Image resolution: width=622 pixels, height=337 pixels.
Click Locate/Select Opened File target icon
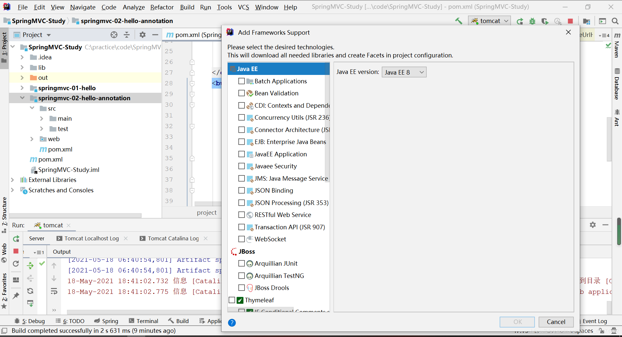click(x=114, y=35)
